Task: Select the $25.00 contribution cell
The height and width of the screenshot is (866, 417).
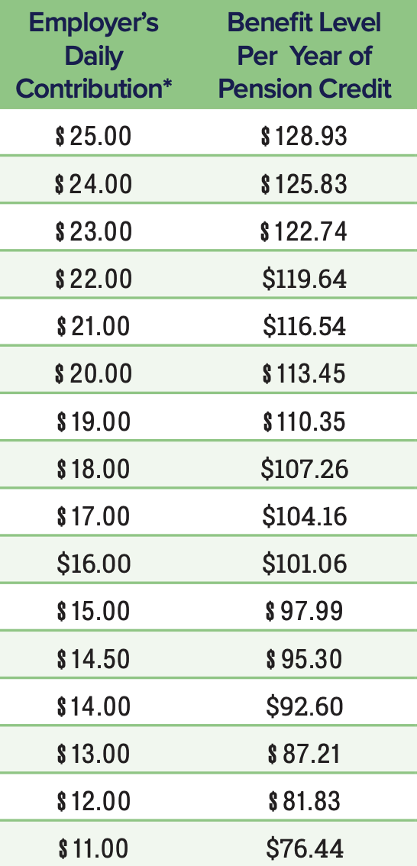Action: click(x=94, y=136)
